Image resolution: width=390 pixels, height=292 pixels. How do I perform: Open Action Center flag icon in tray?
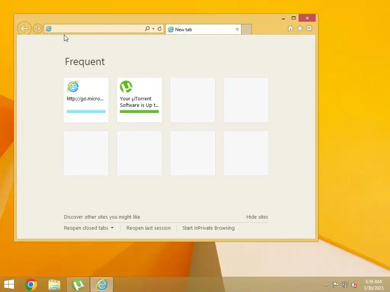(336, 284)
